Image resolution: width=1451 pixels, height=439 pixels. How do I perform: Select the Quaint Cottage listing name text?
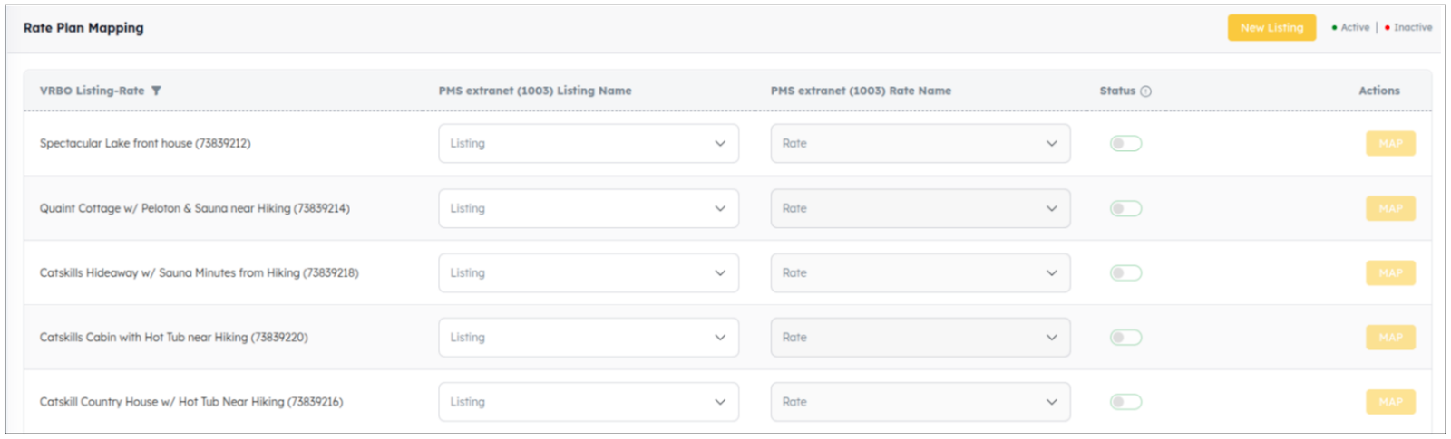click(x=194, y=208)
